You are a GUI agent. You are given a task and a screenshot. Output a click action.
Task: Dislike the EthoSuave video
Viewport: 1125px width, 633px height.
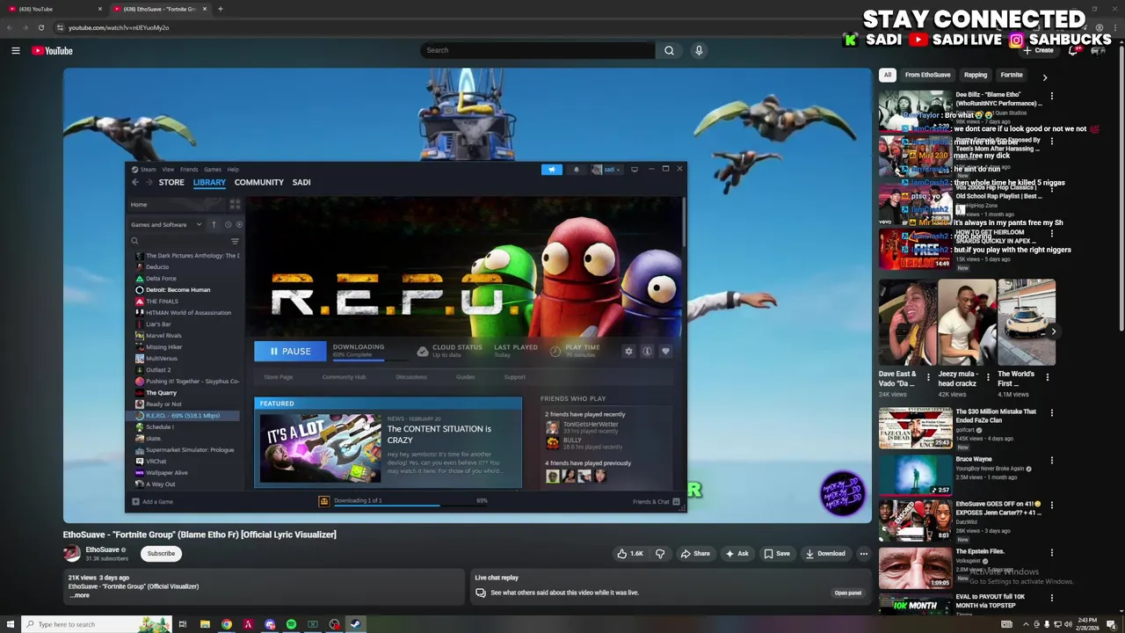click(x=660, y=554)
